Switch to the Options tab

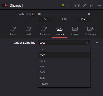(44, 31)
